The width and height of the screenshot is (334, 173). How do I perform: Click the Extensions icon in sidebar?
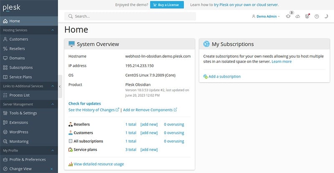click(5, 123)
